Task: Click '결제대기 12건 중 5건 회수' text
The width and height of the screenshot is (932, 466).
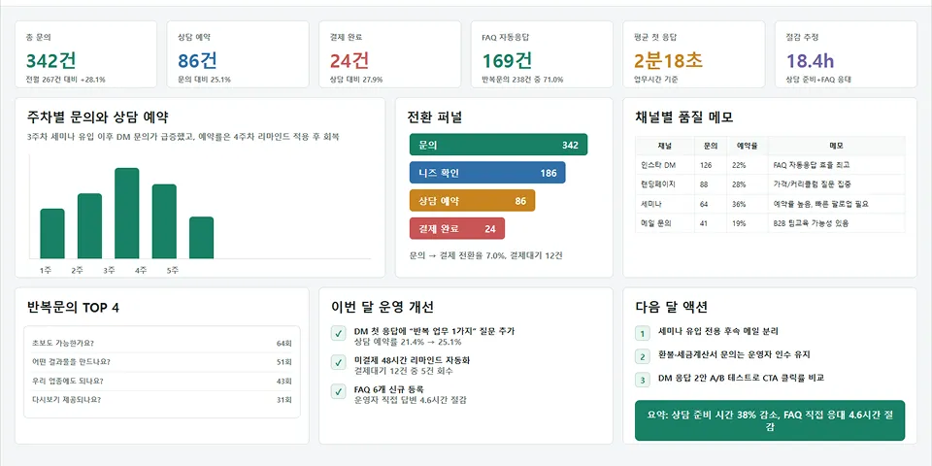Action: pos(404,371)
